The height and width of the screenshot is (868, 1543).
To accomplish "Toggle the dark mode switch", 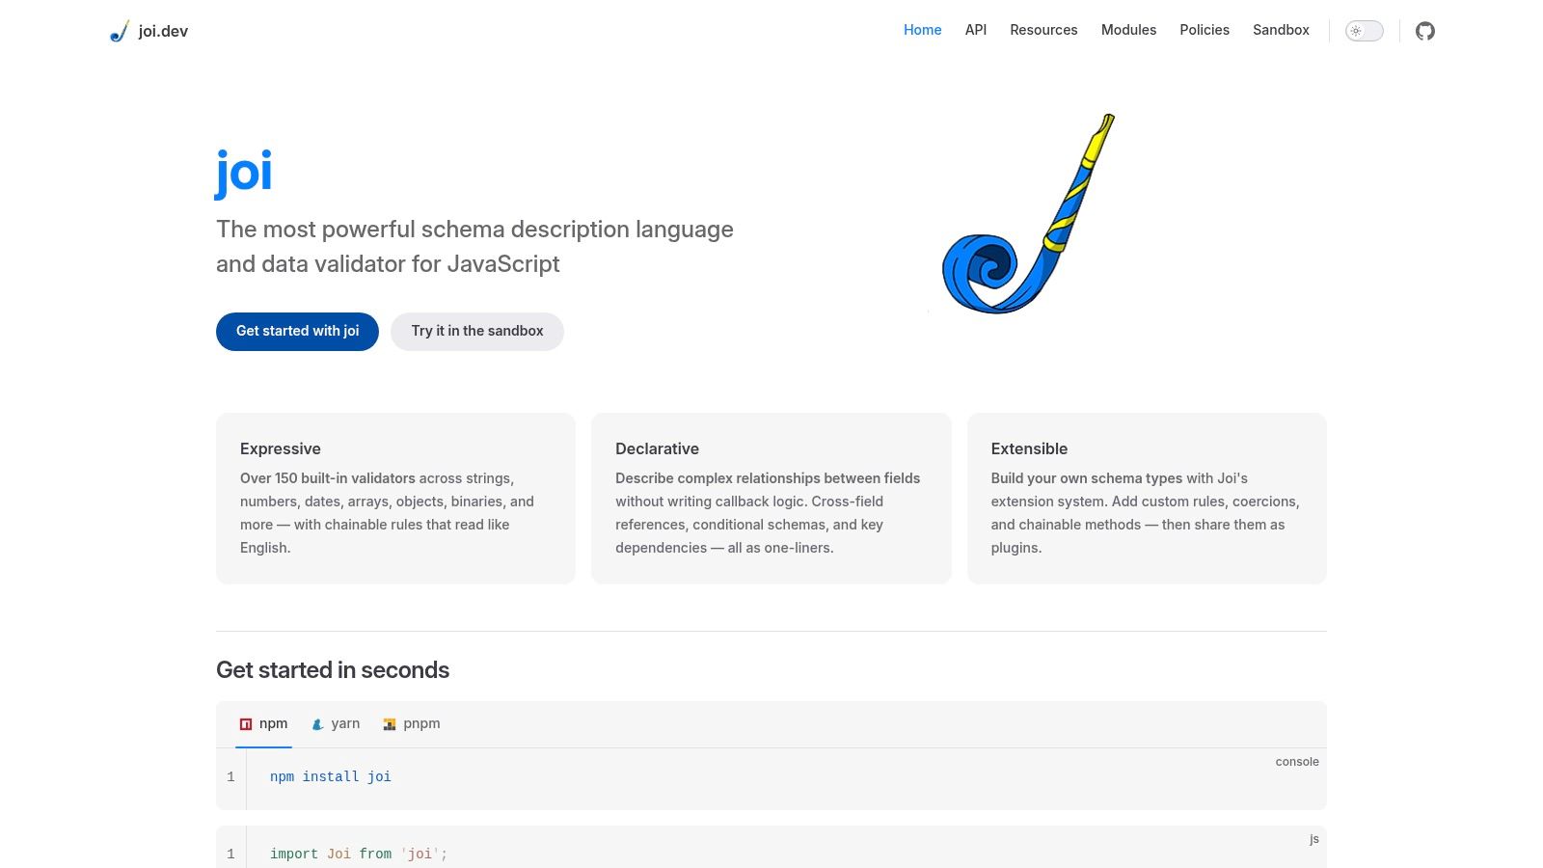I will [x=1364, y=31].
